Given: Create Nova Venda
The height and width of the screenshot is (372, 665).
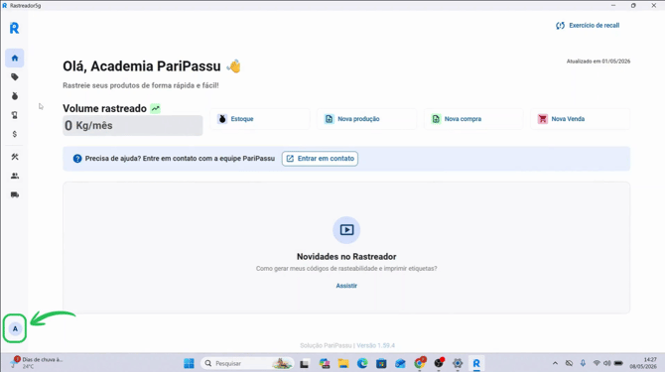Looking at the screenshot, I should [x=581, y=119].
